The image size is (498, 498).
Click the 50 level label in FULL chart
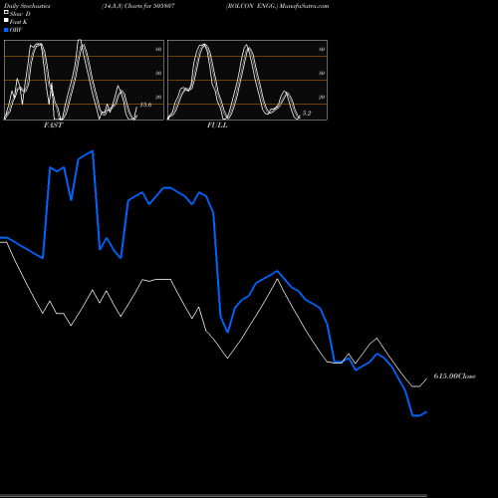point(322,73)
